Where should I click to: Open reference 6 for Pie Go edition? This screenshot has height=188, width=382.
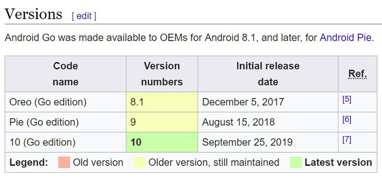(x=347, y=120)
